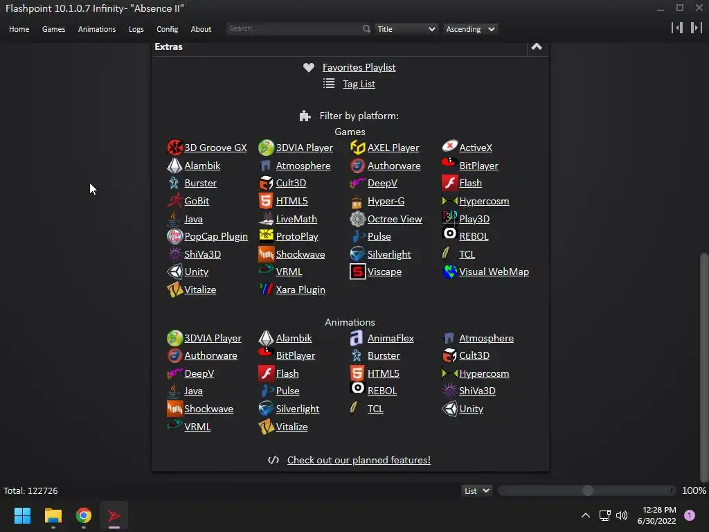Click the LiveMath platform icon
Viewport: 709px width, 532px height.
(266, 218)
